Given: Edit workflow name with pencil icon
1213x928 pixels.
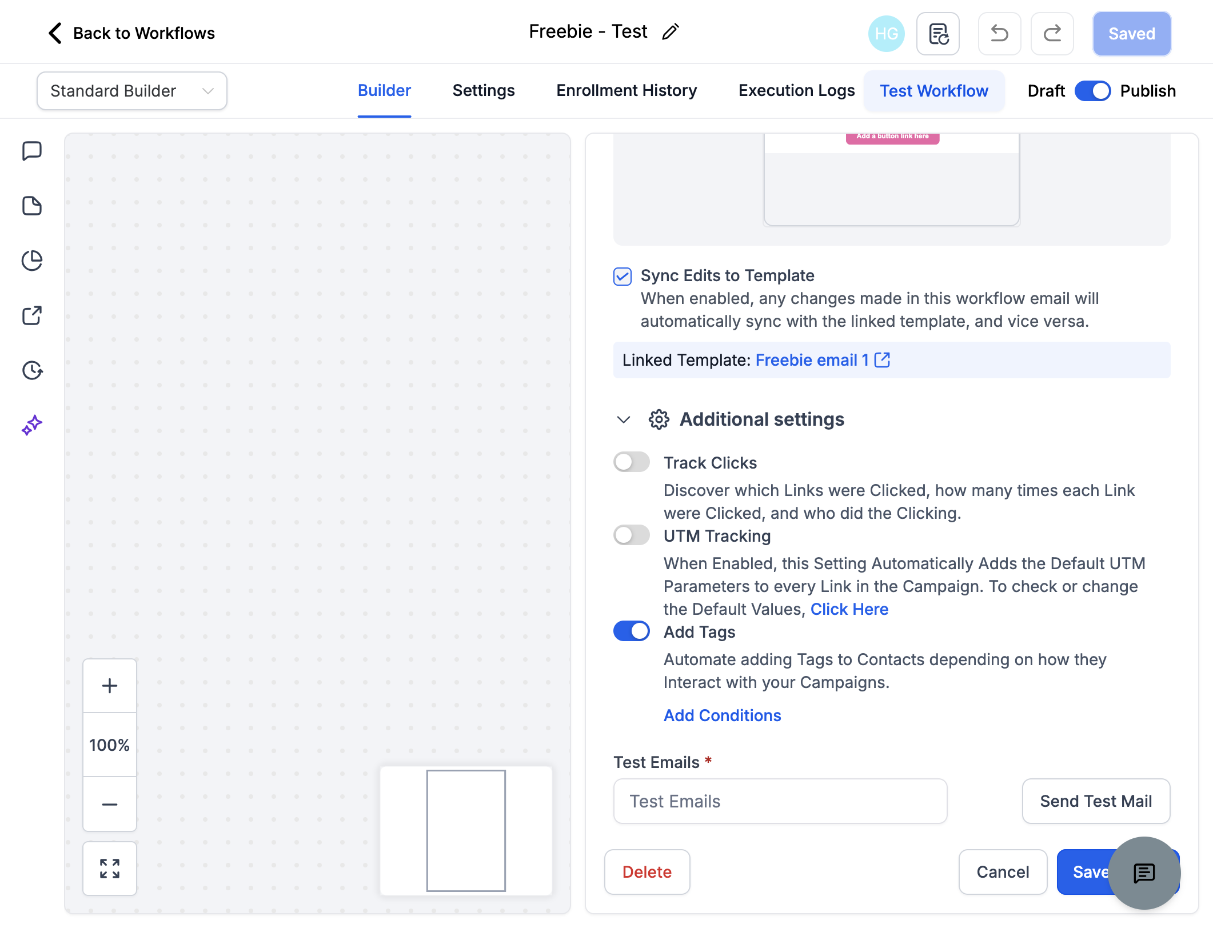Looking at the screenshot, I should pos(670,32).
